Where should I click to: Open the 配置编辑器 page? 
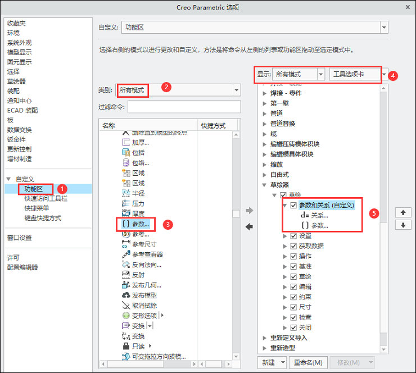click(x=22, y=267)
